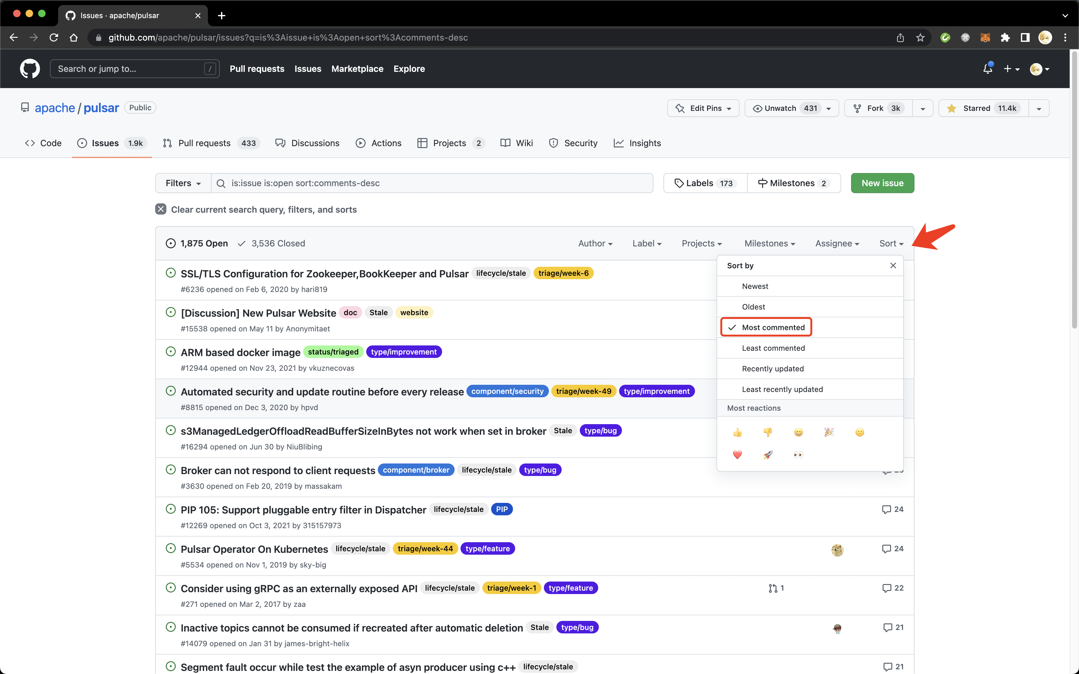The height and width of the screenshot is (674, 1079).
Task: Open the Insights tab
Action: pyautogui.click(x=637, y=143)
